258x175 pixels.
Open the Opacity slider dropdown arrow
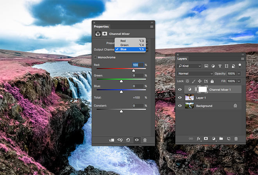(x=239, y=73)
